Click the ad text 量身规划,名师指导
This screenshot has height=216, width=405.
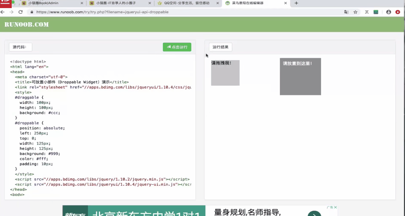[247, 212]
